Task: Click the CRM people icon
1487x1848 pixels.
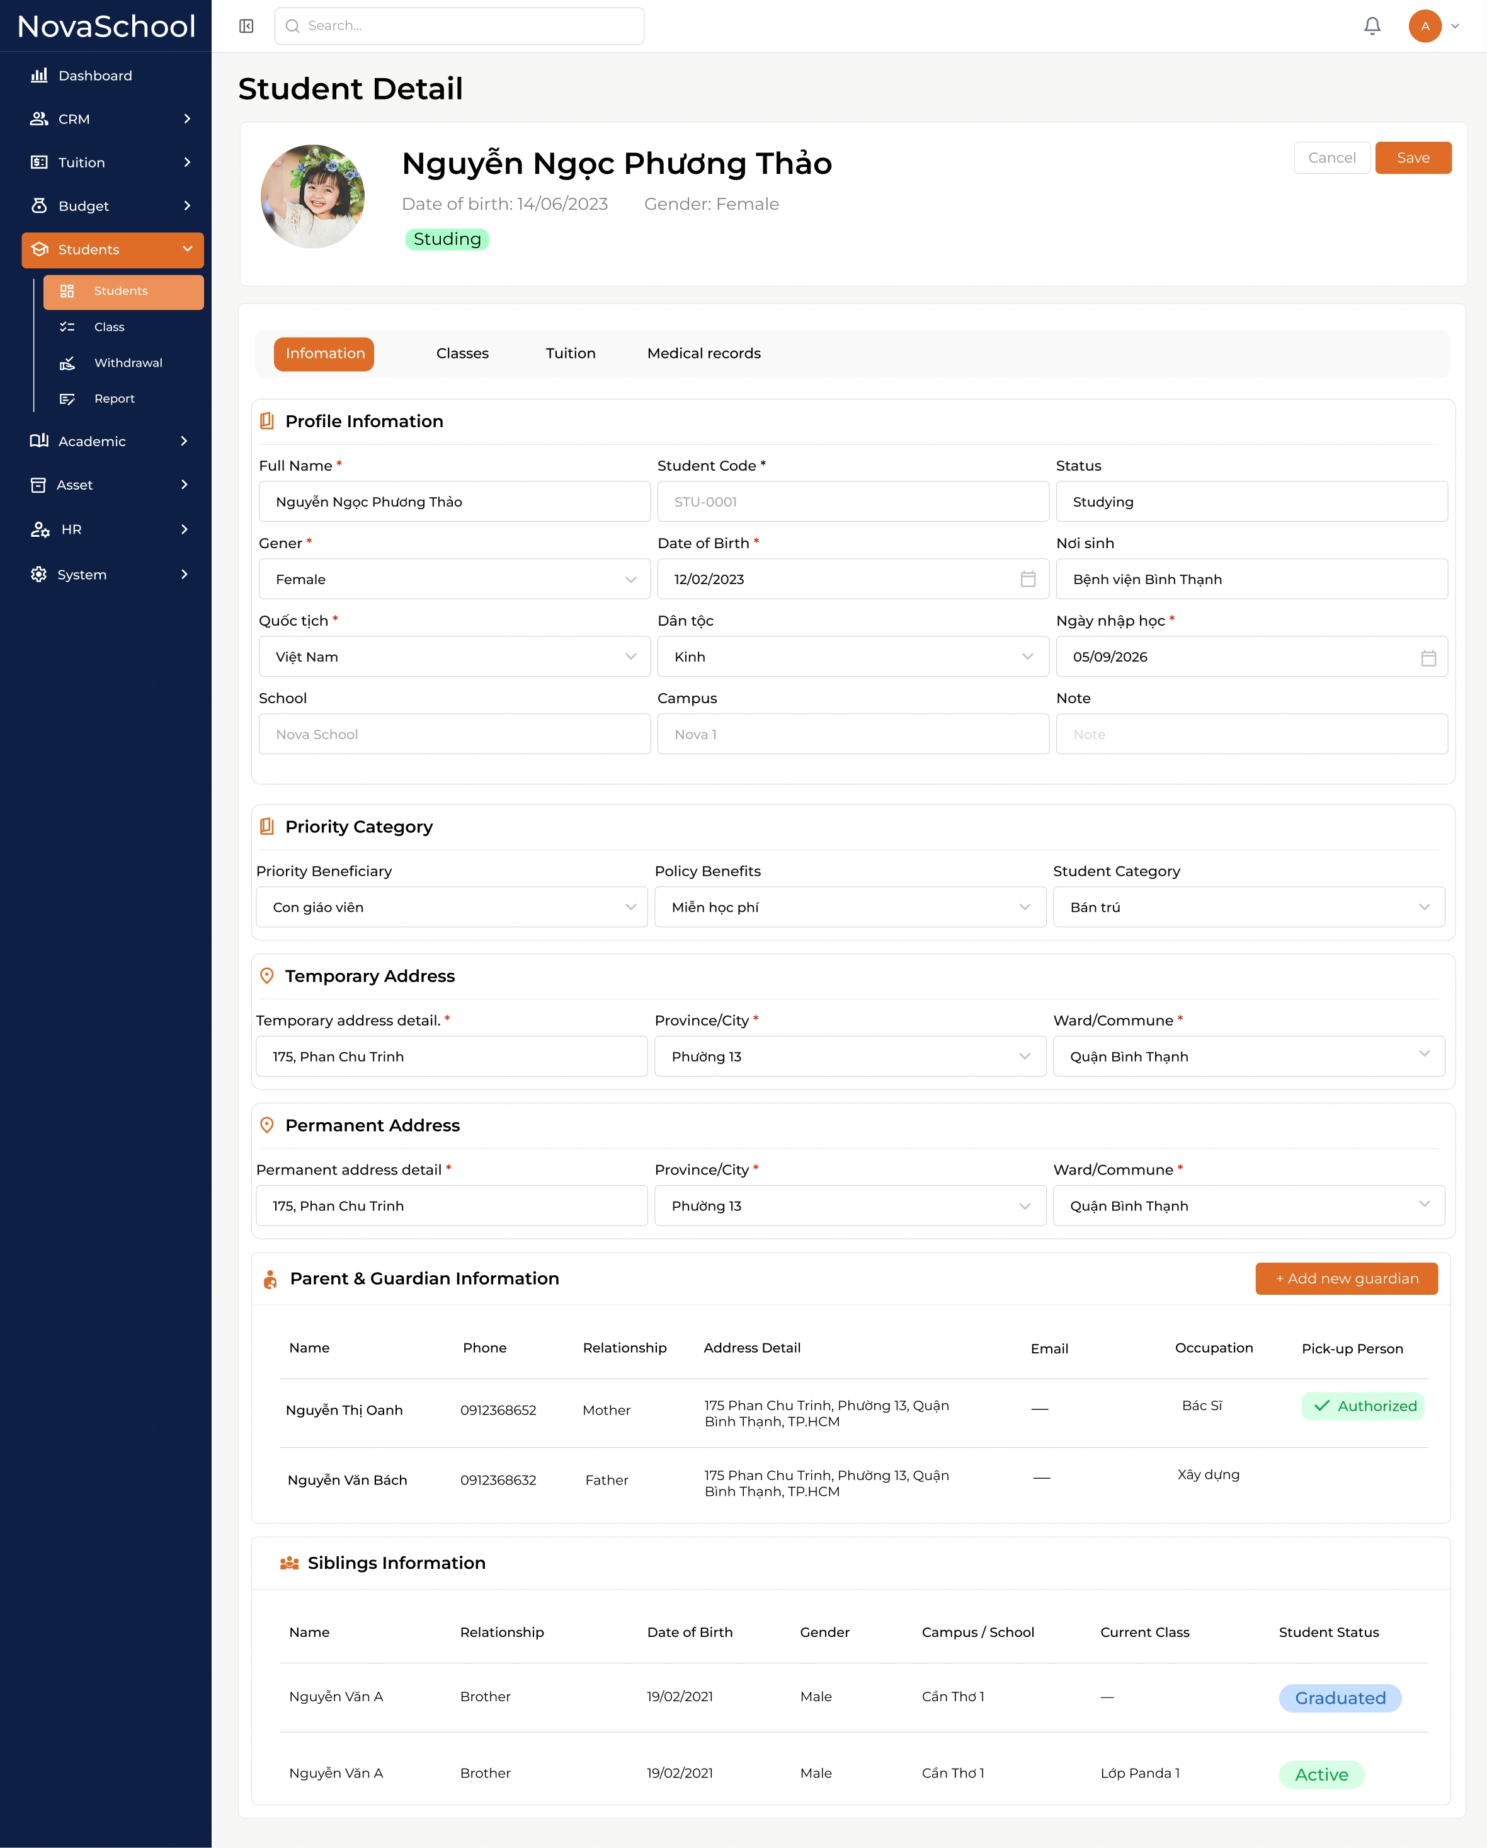Action: click(x=40, y=119)
